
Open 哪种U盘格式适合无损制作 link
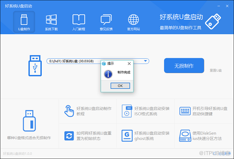(29, 138)
